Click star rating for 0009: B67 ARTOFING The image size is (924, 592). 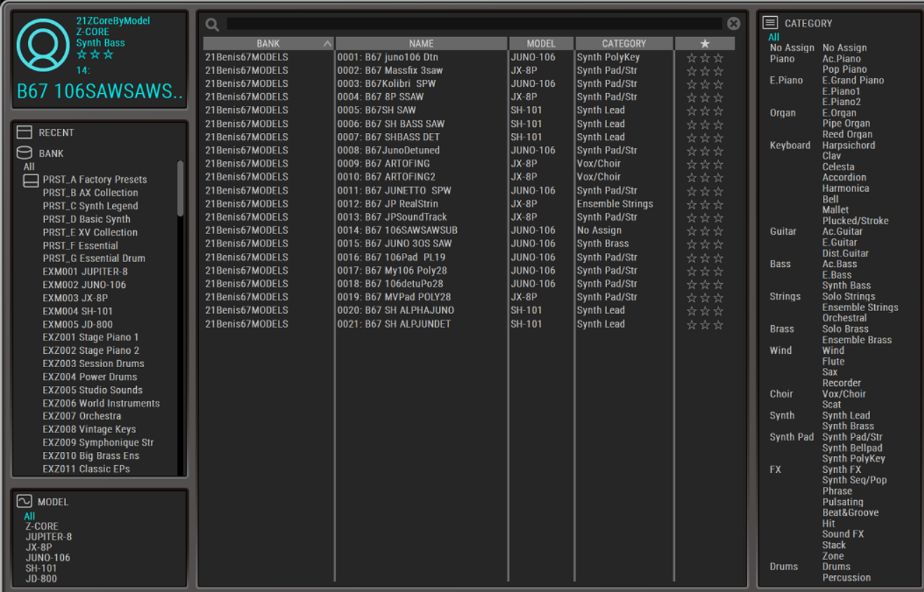(x=705, y=164)
